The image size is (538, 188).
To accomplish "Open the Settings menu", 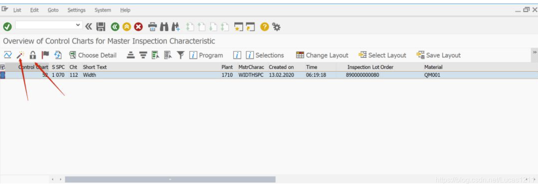I will click(x=77, y=10).
